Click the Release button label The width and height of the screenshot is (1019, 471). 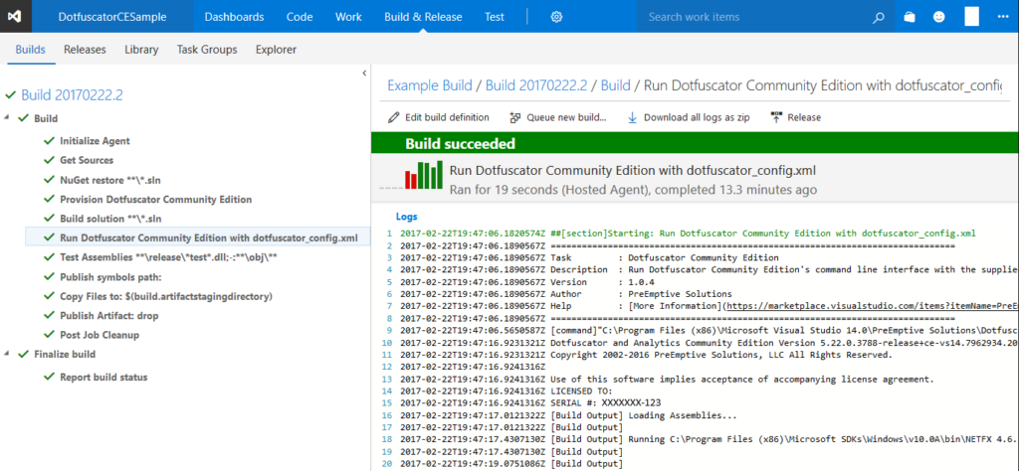(x=804, y=117)
